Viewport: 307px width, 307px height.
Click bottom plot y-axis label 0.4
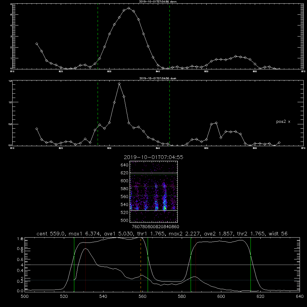[20, 270]
